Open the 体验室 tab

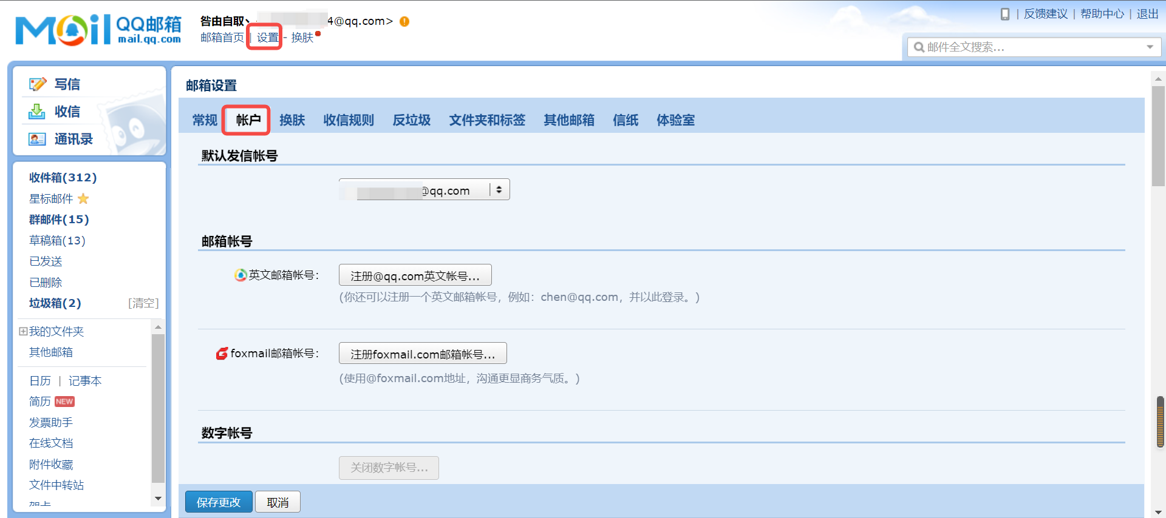pos(675,120)
